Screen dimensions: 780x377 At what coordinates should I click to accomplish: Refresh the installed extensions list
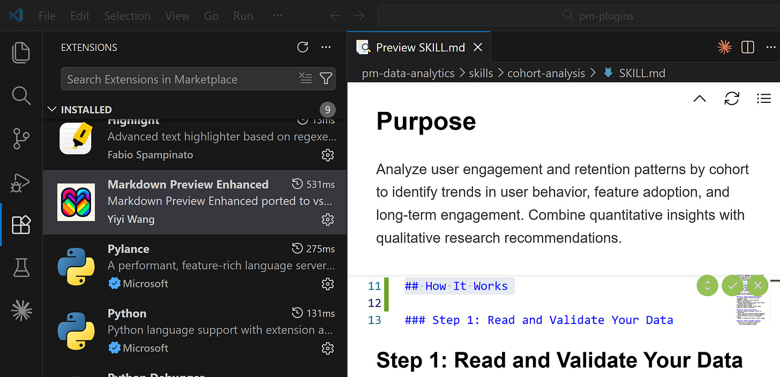click(x=302, y=47)
